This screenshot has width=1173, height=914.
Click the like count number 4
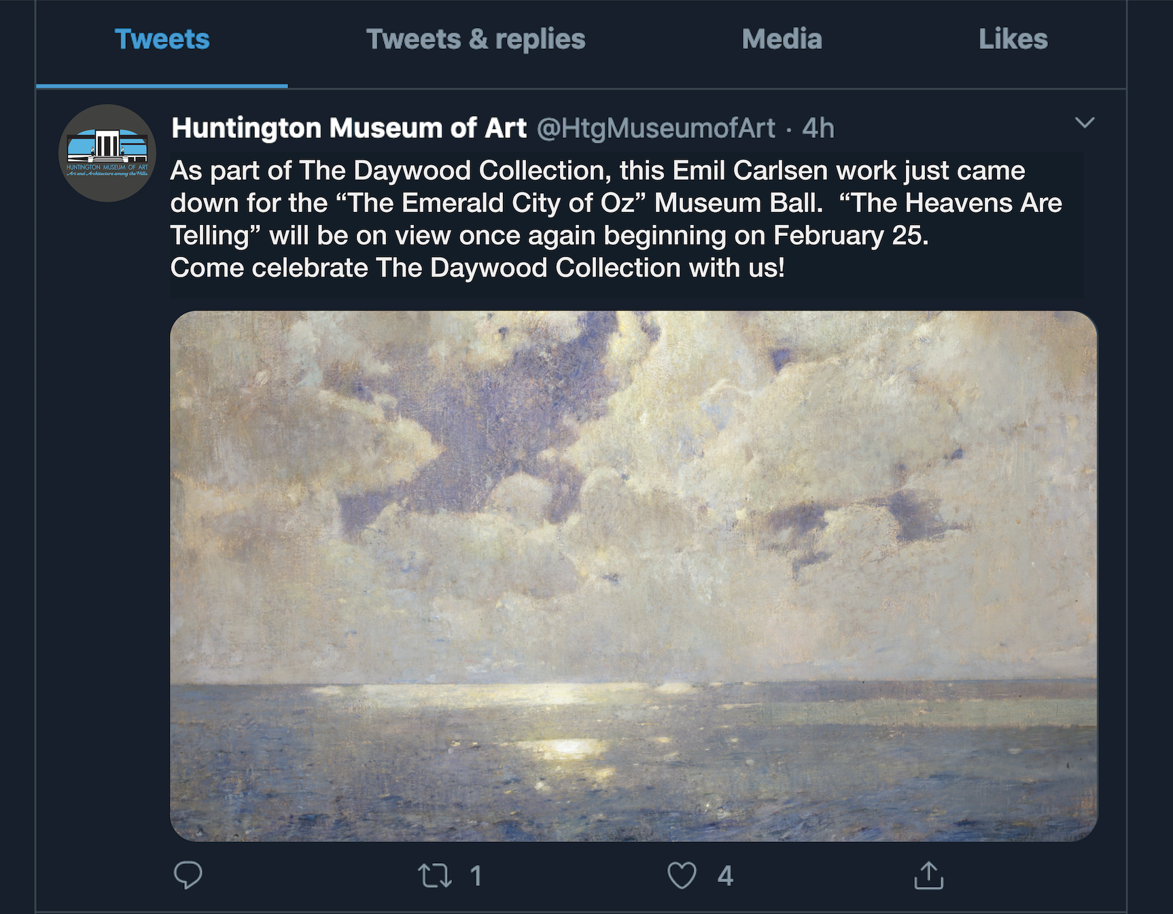[725, 875]
